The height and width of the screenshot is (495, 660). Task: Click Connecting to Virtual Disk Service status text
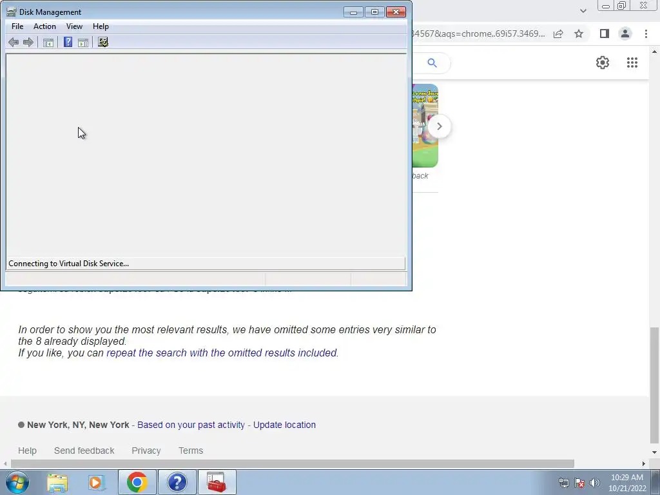[x=68, y=264]
